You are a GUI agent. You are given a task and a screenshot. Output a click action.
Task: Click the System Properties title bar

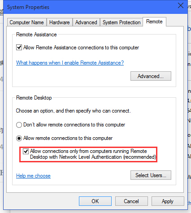tap(90, 7)
